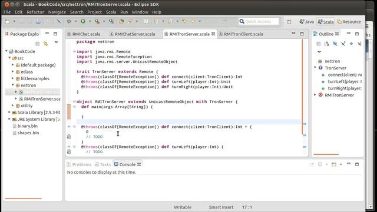Click the Back navigation arrow icon
Image resolution: width=377 pixels, height=212 pixels.
tap(193, 22)
